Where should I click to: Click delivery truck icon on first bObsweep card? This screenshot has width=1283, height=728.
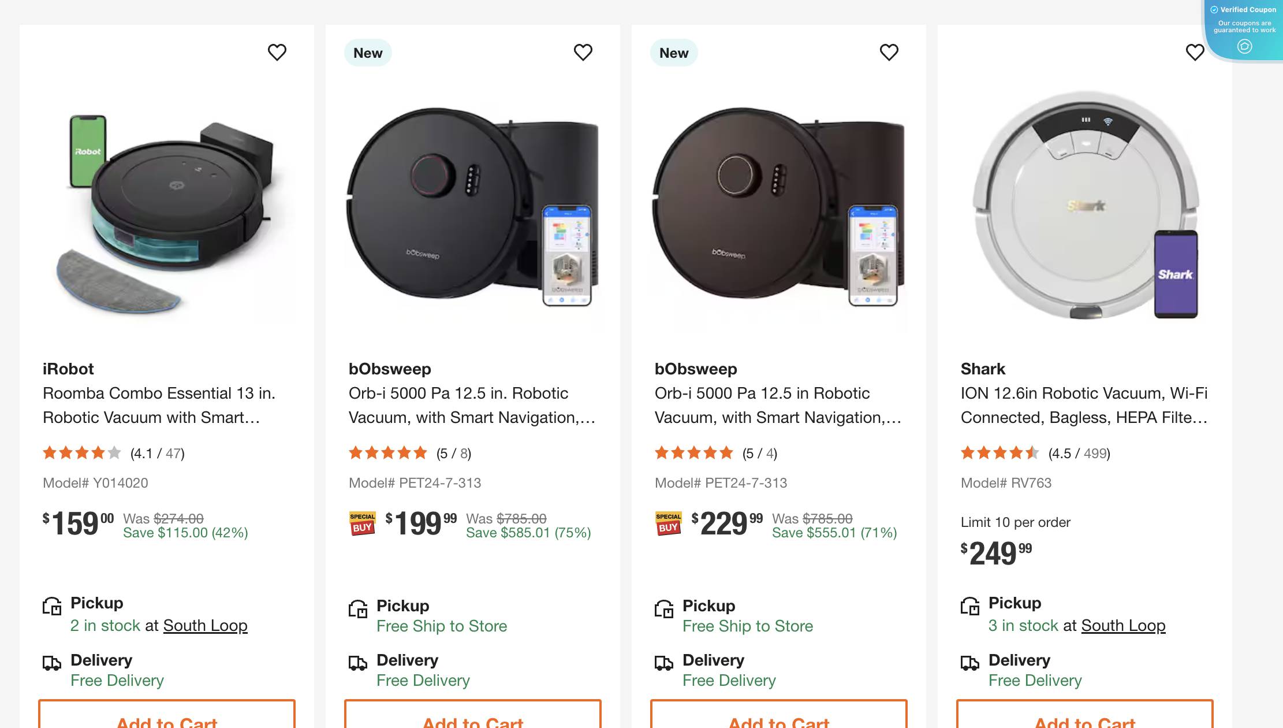[x=358, y=663]
